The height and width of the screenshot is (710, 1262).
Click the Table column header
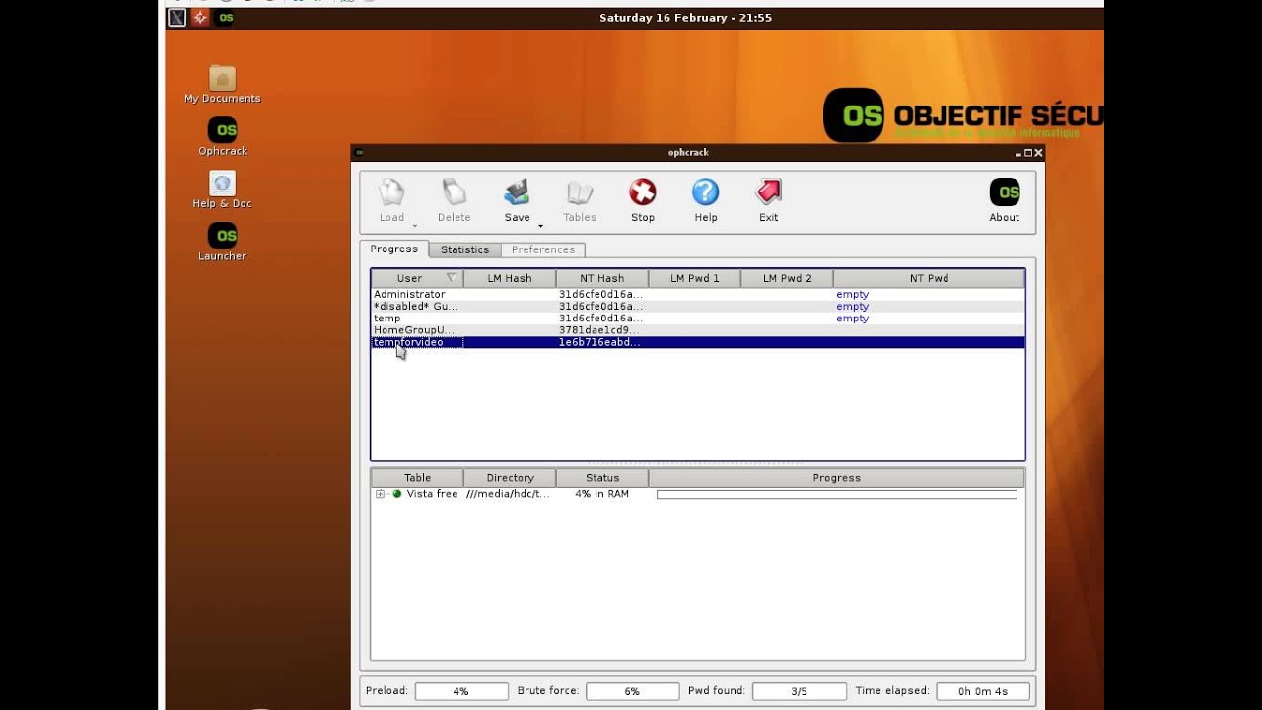(417, 478)
